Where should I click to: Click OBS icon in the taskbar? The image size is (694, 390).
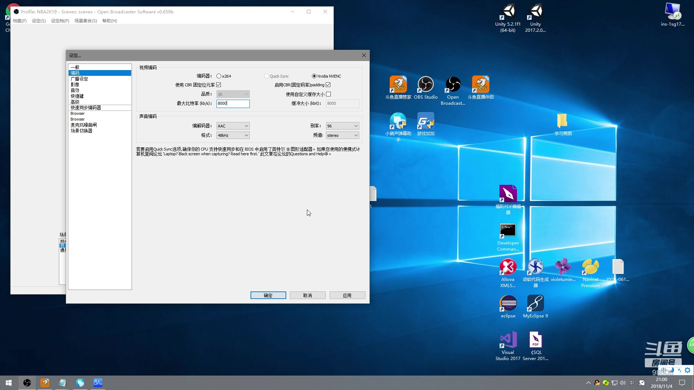pos(27,383)
